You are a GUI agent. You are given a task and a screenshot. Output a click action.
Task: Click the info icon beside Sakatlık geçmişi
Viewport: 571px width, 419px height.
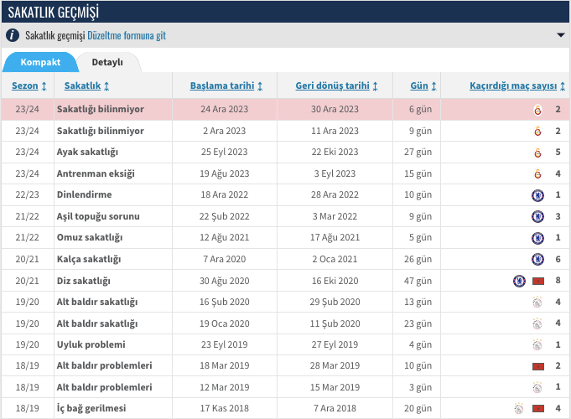tap(13, 35)
